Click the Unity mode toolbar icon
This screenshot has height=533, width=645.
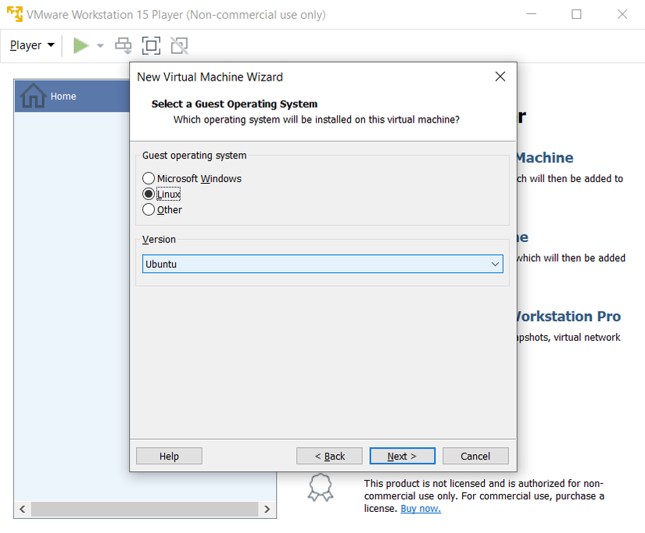tap(179, 45)
